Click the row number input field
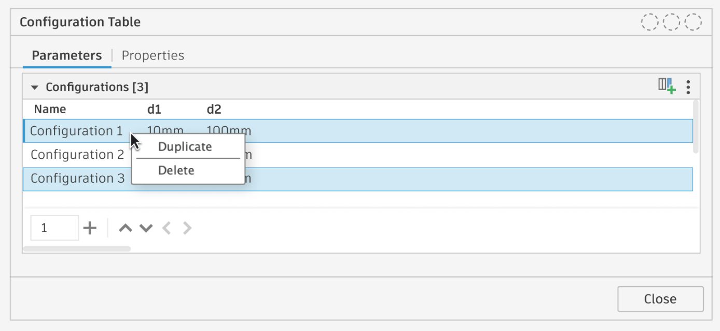Image resolution: width=720 pixels, height=331 pixels. click(54, 227)
